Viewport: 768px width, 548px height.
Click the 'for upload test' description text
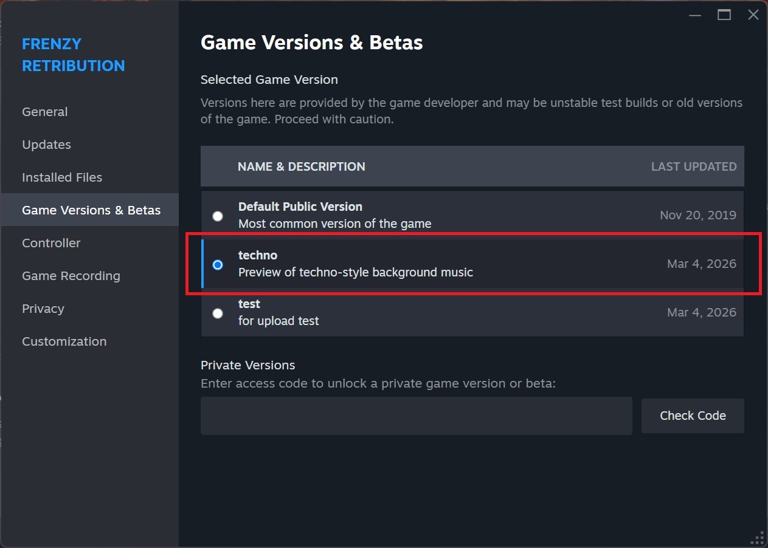point(278,321)
